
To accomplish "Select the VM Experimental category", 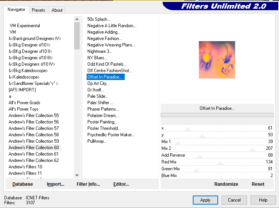I will click(25, 26).
